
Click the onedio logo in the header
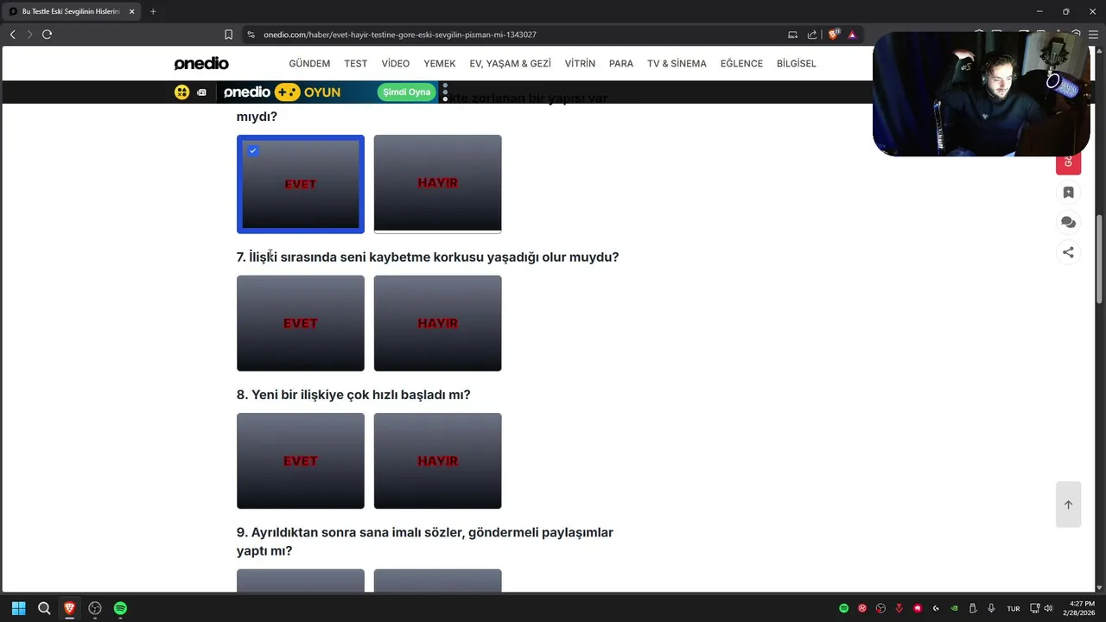(201, 64)
